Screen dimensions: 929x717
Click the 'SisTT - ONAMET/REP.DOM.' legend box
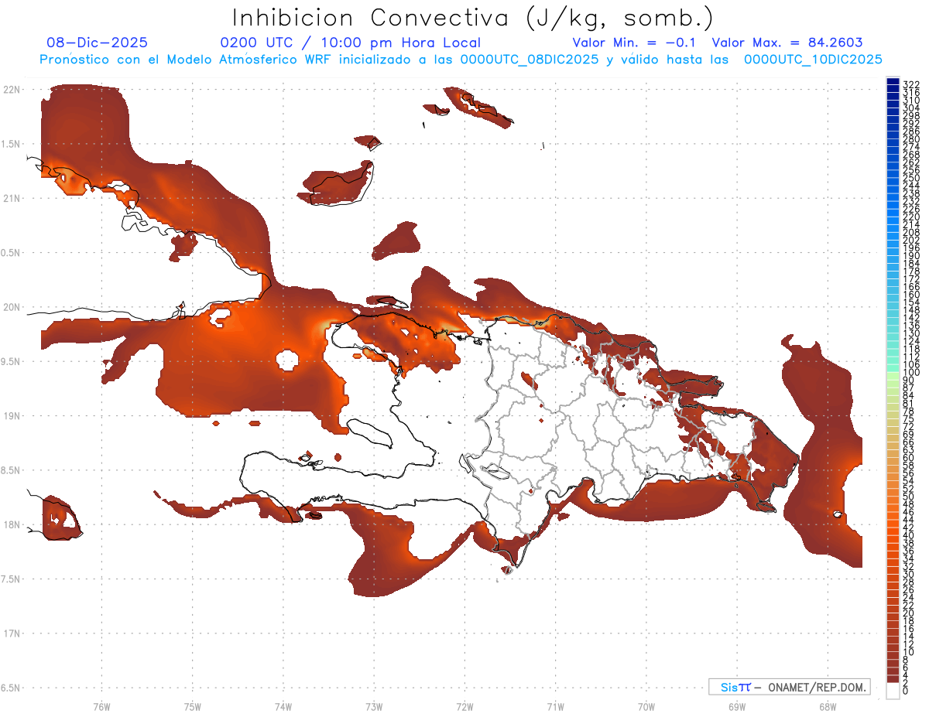[x=790, y=687]
